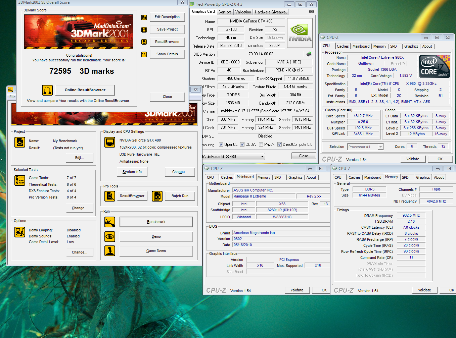This screenshot has height=338, width=456.
Task: Click Change... under Selected Tests
Action: (80, 208)
